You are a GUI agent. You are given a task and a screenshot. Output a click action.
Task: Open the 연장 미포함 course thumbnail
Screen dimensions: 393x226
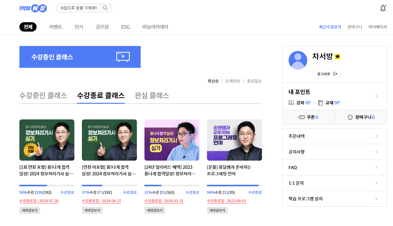[109, 140]
